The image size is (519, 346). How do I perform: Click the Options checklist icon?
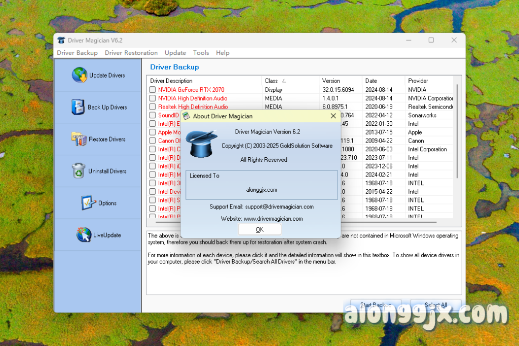[x=89, y=203]
